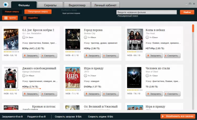This screenshot has height=120, width=197.
Task: Download G.I. Joe: Бросок кобры 2
Action: 31,56
